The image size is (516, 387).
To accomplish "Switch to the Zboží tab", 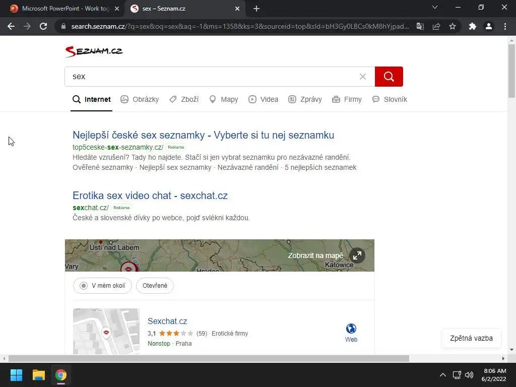I will coord(184,99).
